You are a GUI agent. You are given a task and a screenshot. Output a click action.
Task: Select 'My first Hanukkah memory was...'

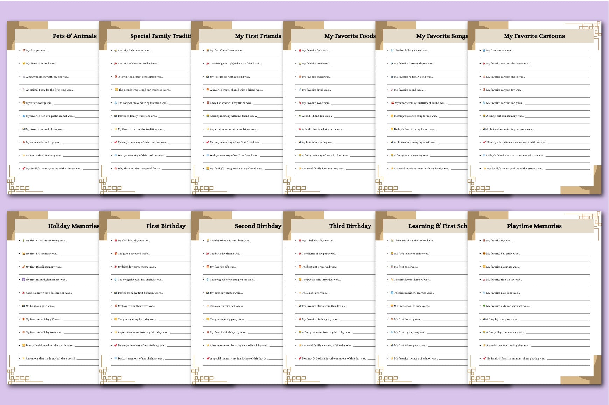point(46,280)
